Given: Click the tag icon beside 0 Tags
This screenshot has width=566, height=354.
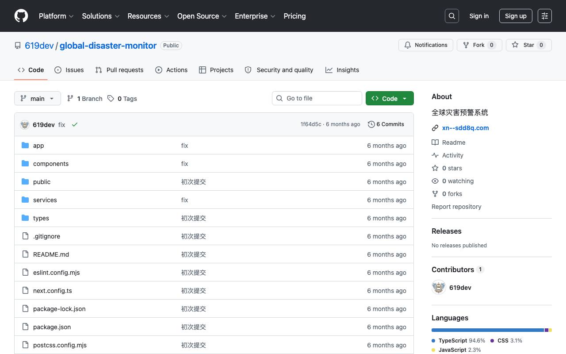Looking at the screenshot, I should 111,98.
